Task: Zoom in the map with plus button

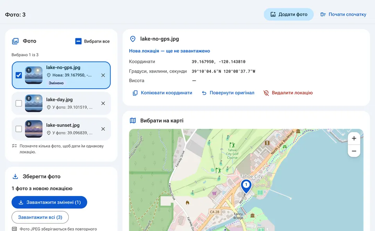Action: tap(354, 138)
